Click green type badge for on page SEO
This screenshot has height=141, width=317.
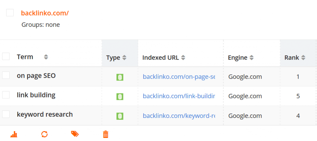120,77
